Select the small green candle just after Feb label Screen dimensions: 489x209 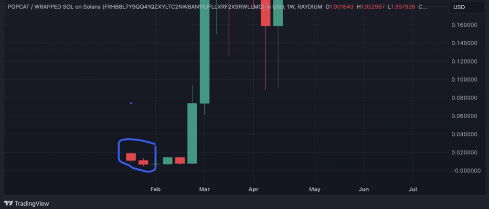(x=168, y=161)
